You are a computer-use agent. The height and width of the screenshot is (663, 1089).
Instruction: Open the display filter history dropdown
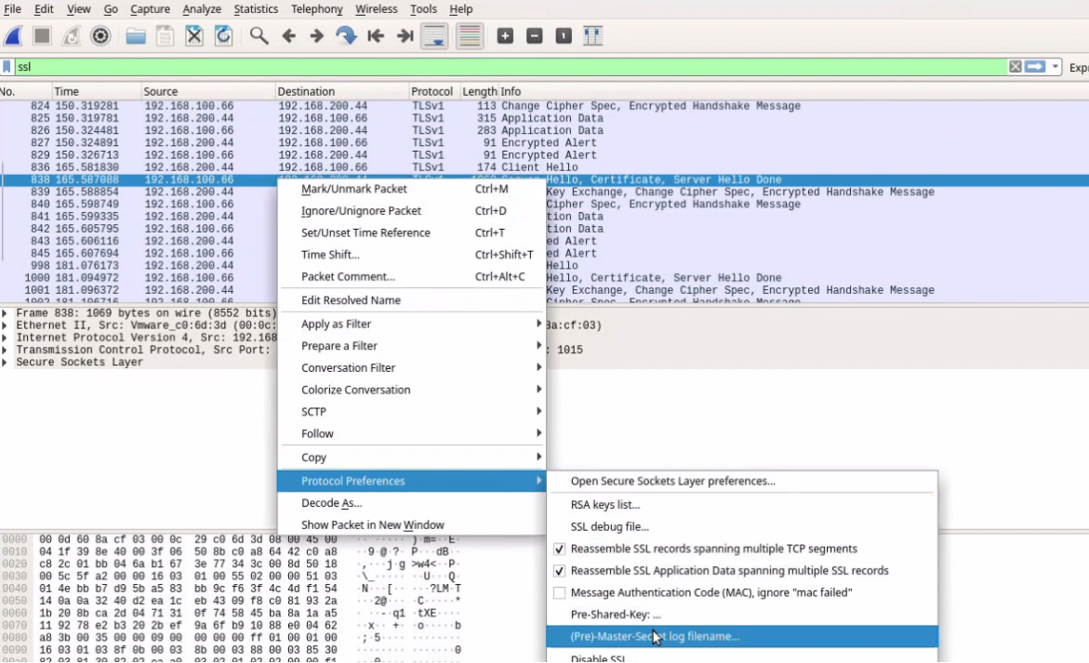point(1055,67)
